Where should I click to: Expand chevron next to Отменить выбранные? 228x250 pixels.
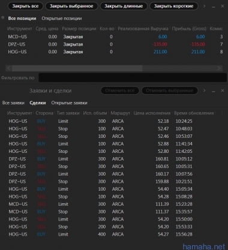pos(204,91)
